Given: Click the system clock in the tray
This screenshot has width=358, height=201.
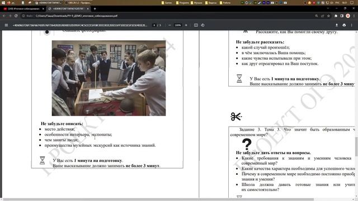Looking at the screenshot, I should 345,3.
